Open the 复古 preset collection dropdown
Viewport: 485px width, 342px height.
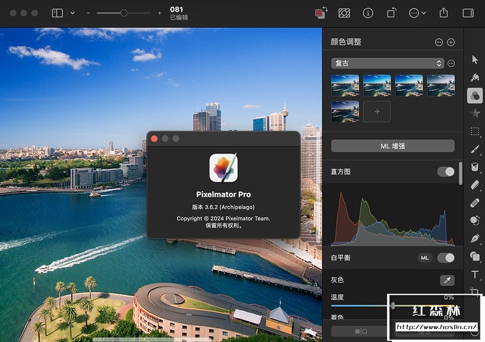point(388,63)
